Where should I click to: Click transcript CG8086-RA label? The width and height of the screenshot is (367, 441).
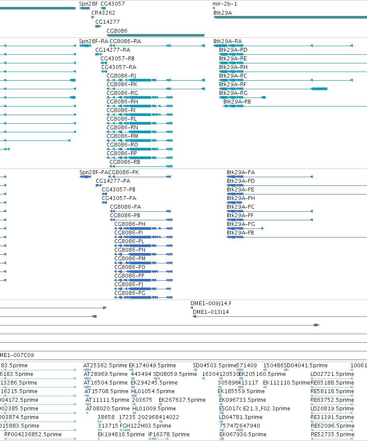125,41
